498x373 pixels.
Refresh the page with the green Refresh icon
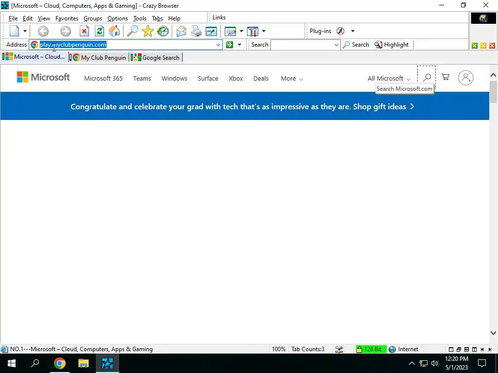pyautogui.click(x=99, y=31)
